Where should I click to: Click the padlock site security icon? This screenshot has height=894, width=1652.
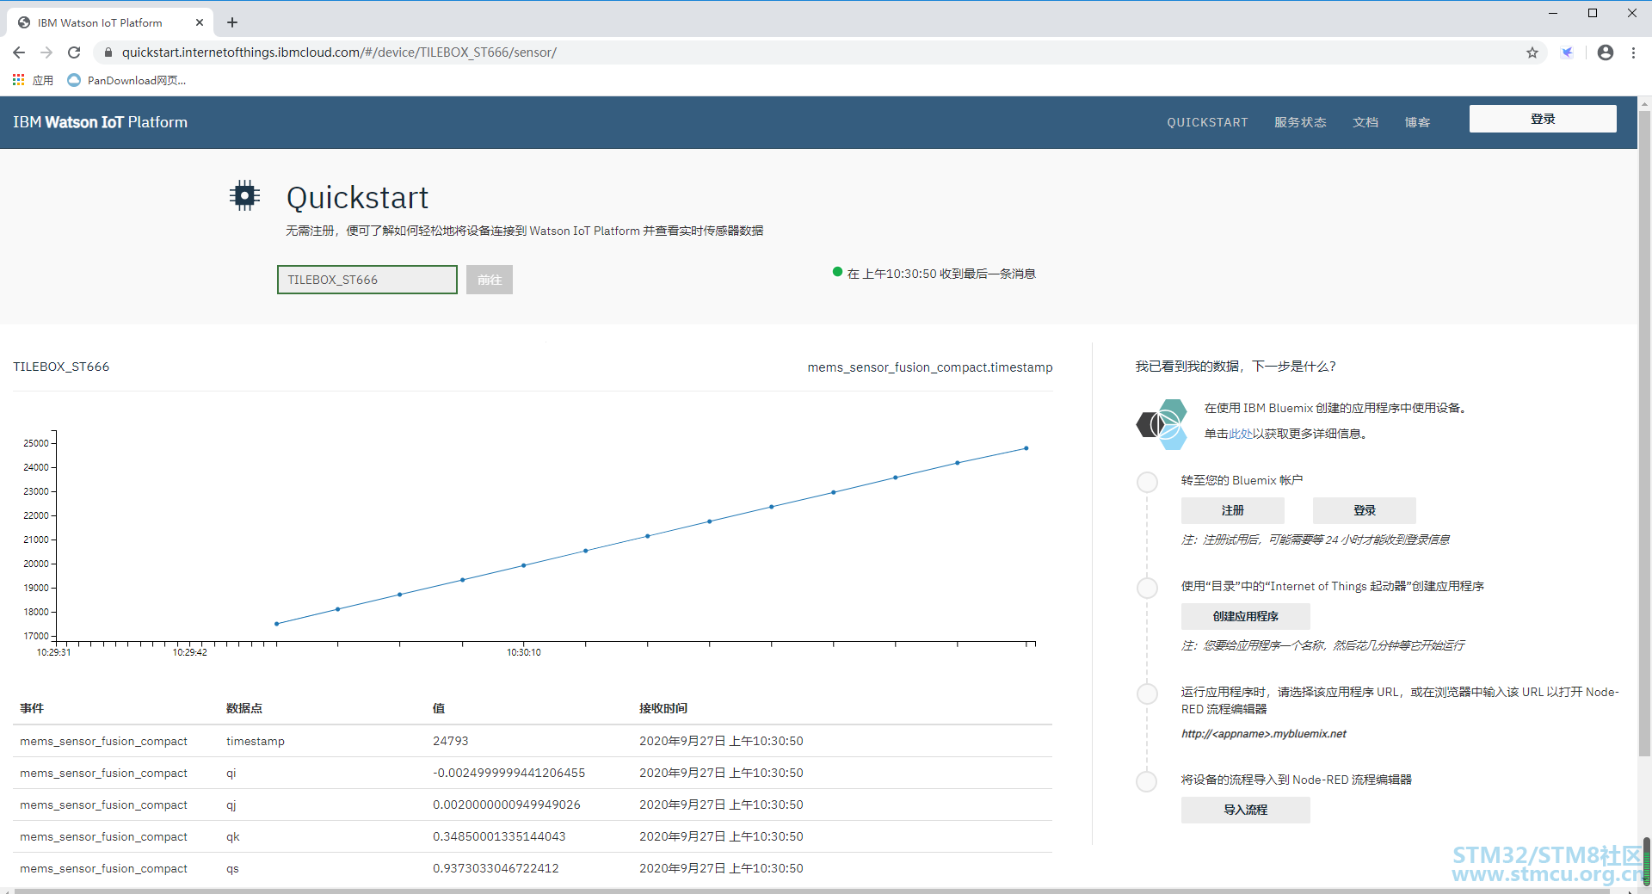click(108, 52)
